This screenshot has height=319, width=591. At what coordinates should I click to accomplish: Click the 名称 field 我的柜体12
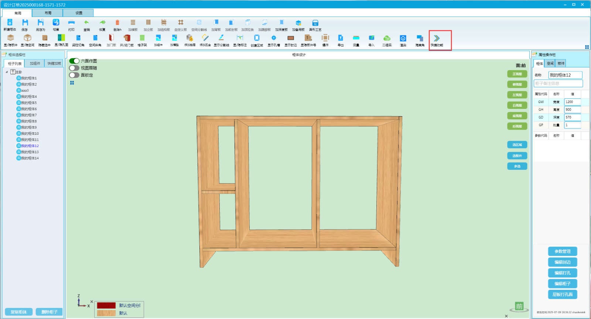point(565,75)
